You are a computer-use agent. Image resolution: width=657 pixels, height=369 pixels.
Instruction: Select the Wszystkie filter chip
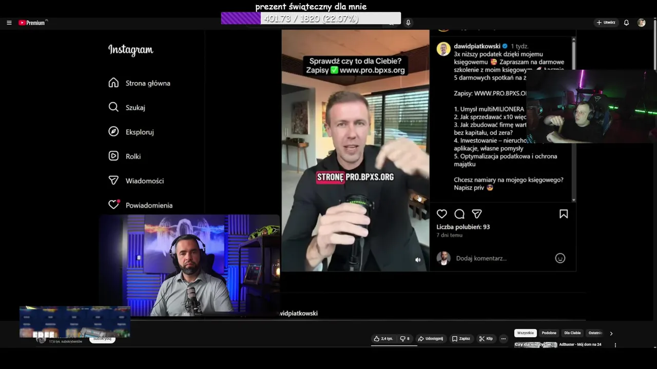click(x=526, y=333)
